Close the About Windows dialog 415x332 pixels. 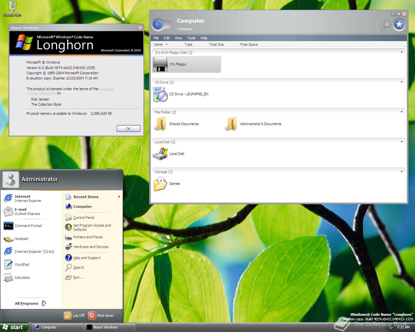point(140,28)
